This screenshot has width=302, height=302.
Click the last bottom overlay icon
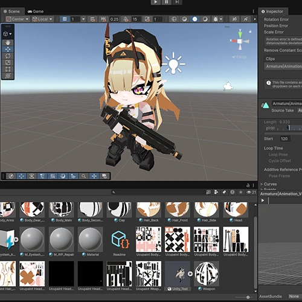[x=104, y=176]
